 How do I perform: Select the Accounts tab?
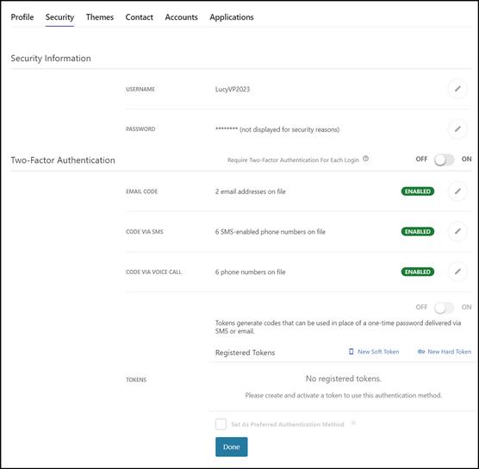[x=181, y=17]
